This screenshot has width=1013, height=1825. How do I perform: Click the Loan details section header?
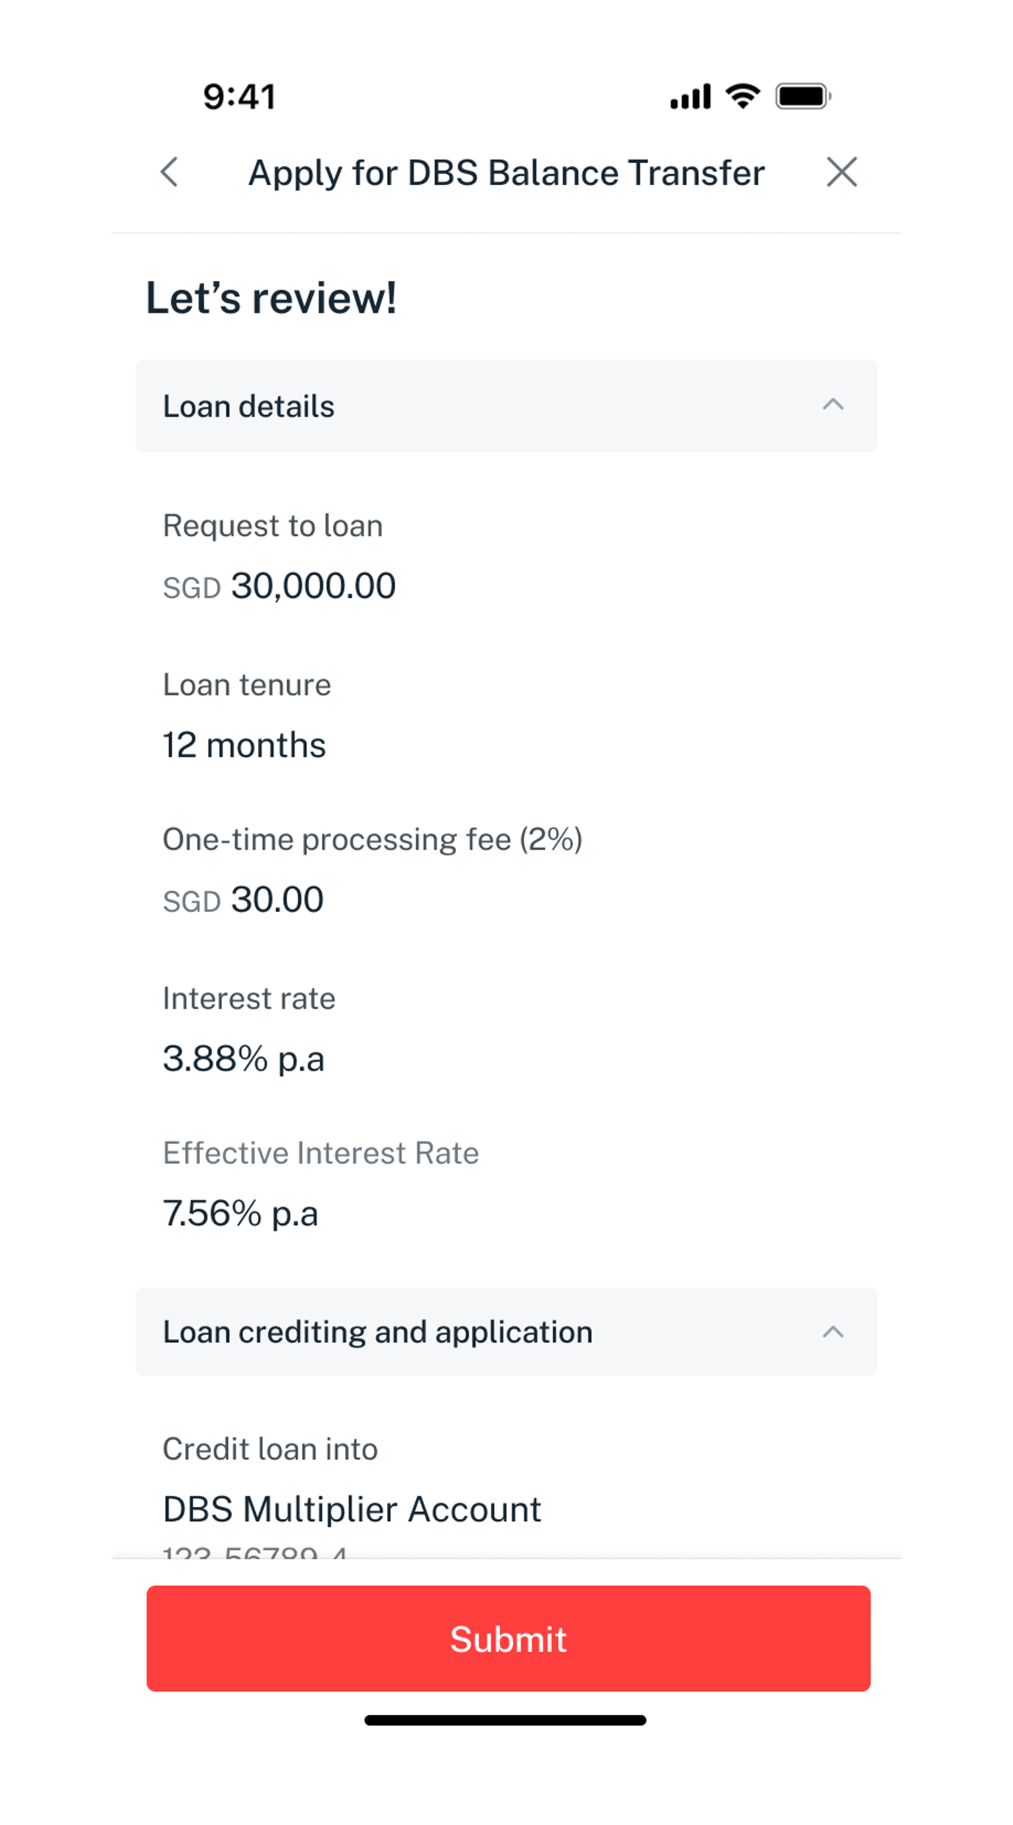click(x=249, y=406)
